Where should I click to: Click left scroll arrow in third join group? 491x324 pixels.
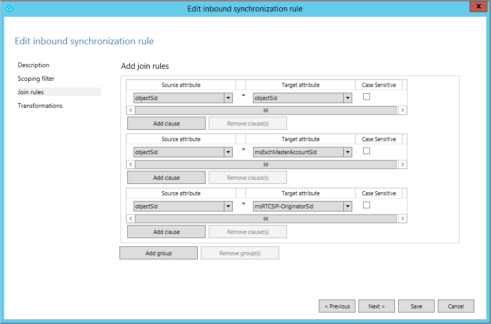click(x=130, y=219)
